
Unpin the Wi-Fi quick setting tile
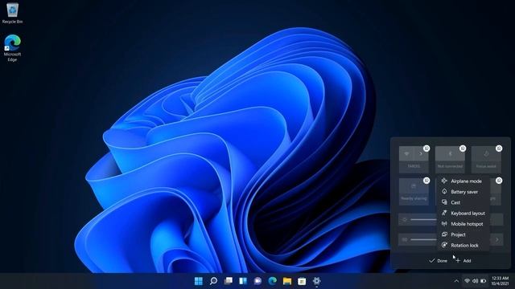tap(426, 149)
